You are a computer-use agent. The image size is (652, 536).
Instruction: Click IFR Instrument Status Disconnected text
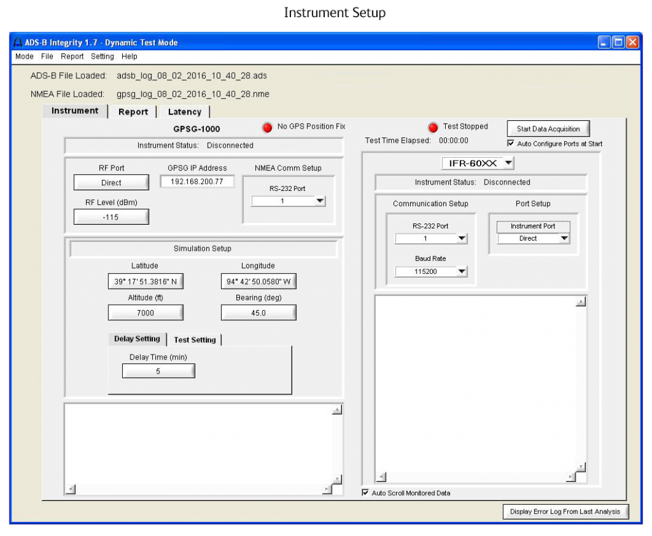[507, 182]
